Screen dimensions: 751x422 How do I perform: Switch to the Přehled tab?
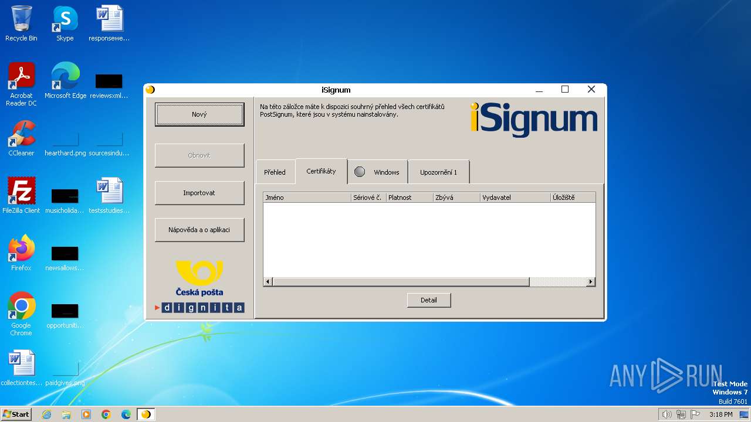[x=275, y=172]
